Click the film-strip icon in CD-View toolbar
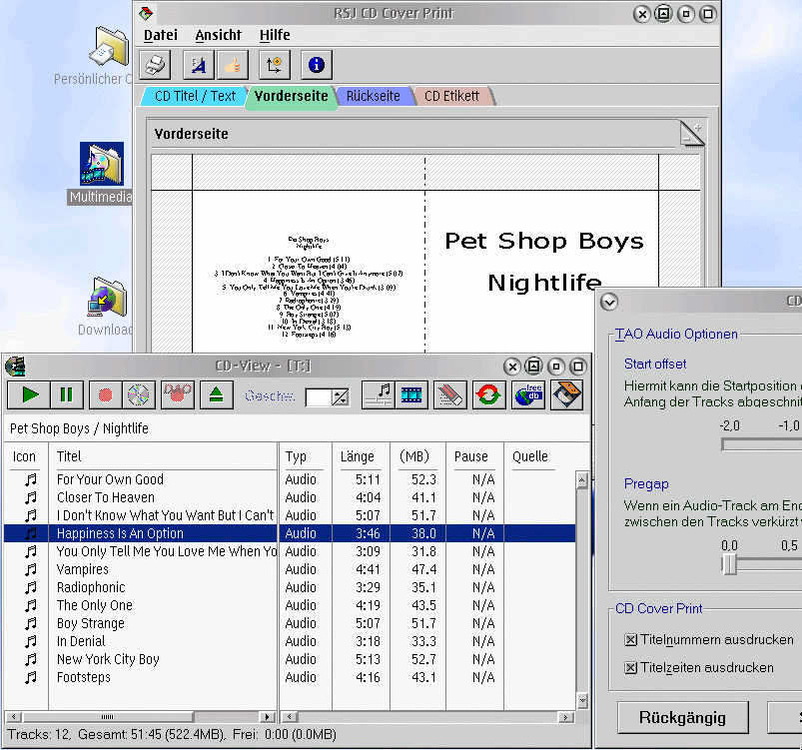 pos(411,394)
